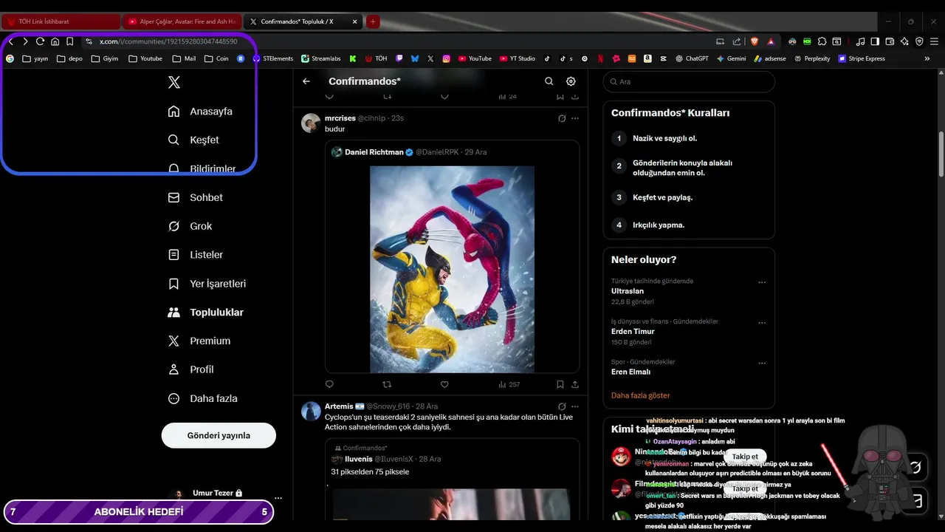Open Premium from the sidebar
Screen dimensions: 945x532
199,341
